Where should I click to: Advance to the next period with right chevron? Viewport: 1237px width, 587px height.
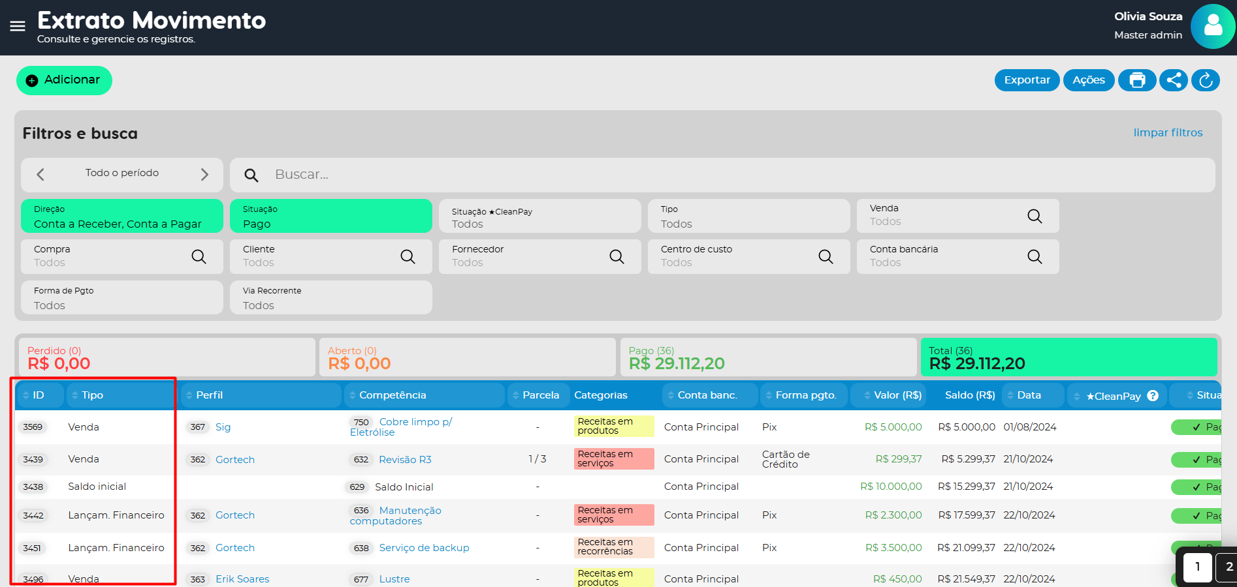coord(204,174)
